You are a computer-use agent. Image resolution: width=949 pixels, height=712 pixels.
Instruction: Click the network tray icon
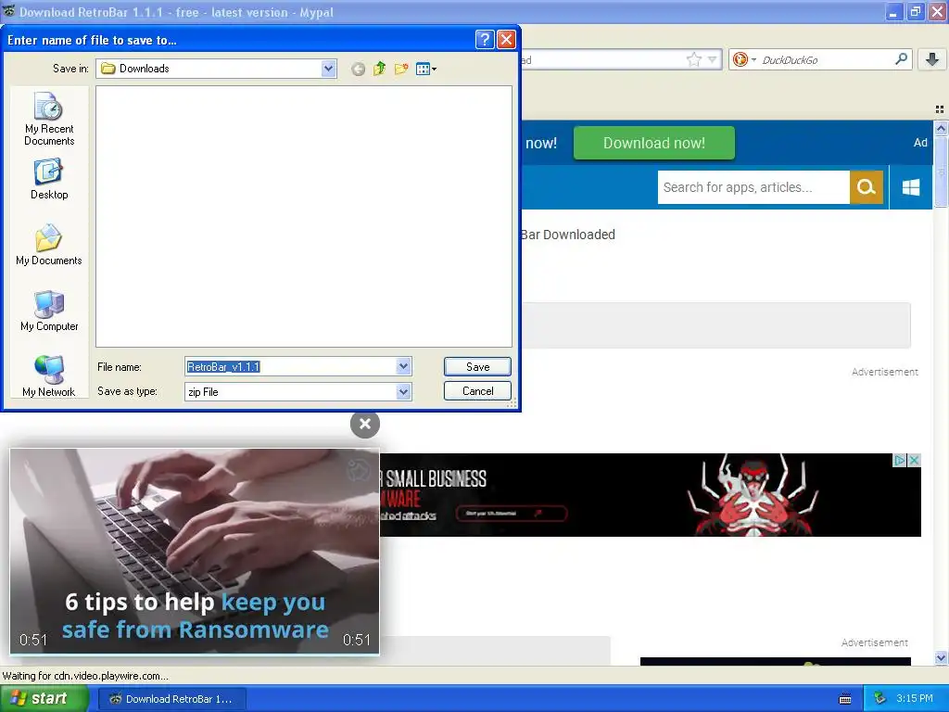(x=880, y=699)
